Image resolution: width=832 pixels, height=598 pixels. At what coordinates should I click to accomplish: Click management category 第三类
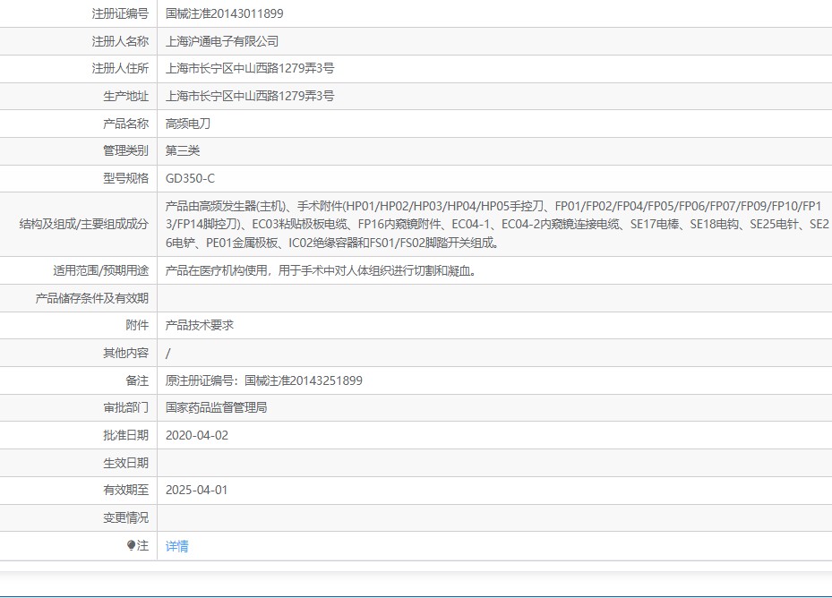pyautogui.click(x=183, y=150)
